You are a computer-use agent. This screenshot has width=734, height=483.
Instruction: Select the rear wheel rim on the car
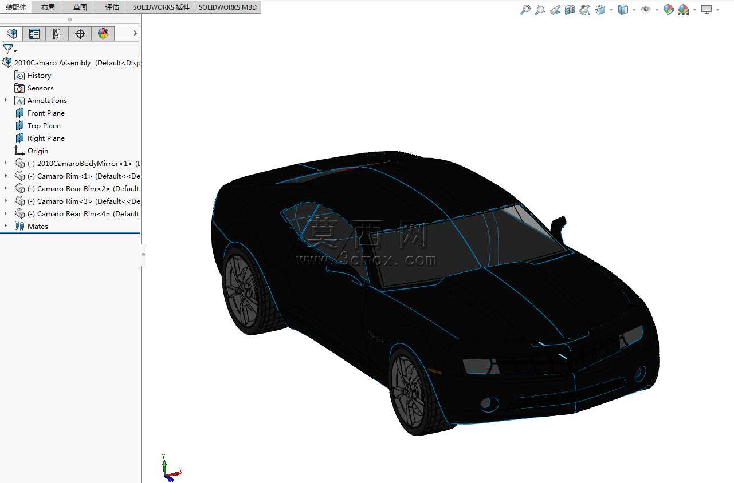241,291
